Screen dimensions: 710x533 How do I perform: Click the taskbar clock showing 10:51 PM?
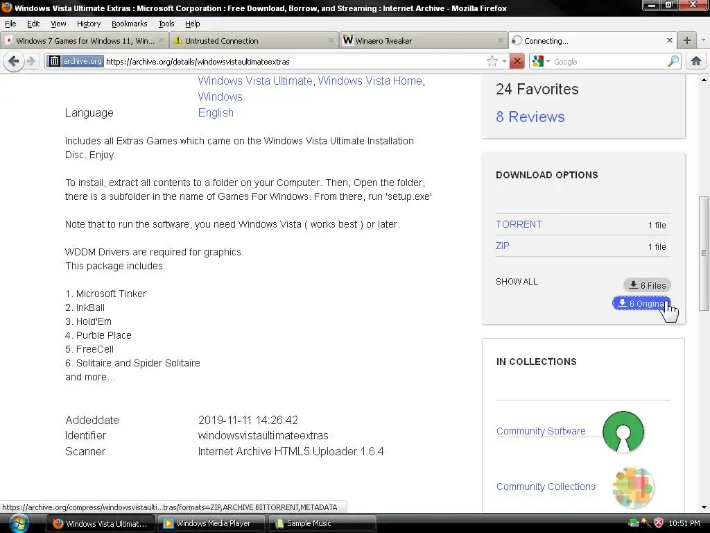click(x=684, y=523)
